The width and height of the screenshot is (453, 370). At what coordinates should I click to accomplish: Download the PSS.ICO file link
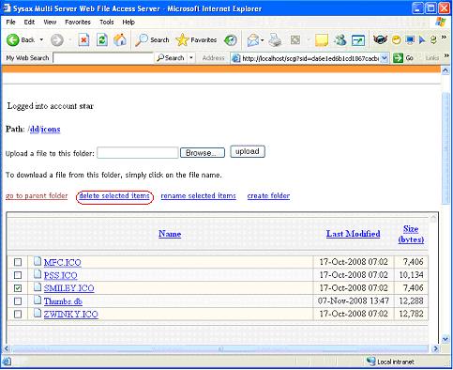[61, 275]
